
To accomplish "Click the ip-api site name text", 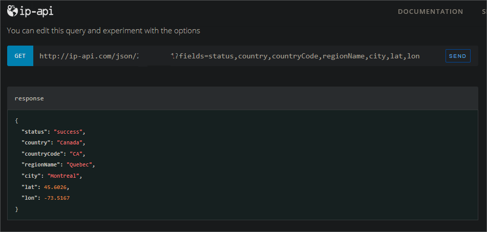I will click(x=36, y=11).
